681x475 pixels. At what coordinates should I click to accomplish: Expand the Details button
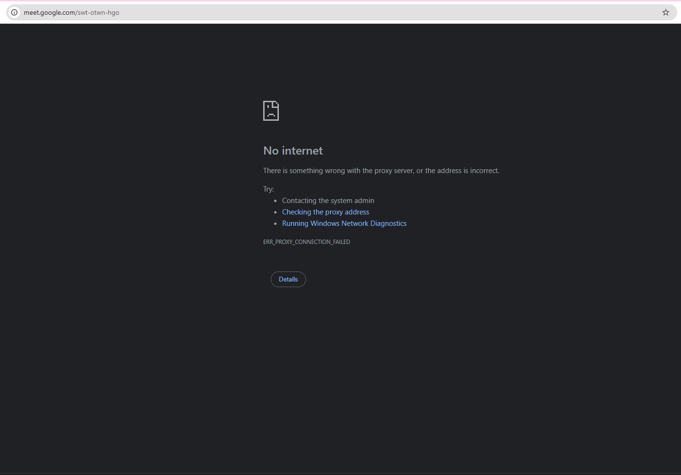pos(288,279)
